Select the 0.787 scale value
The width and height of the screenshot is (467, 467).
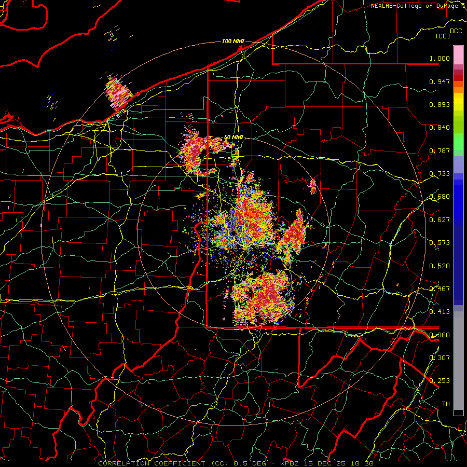pos(439,150)
